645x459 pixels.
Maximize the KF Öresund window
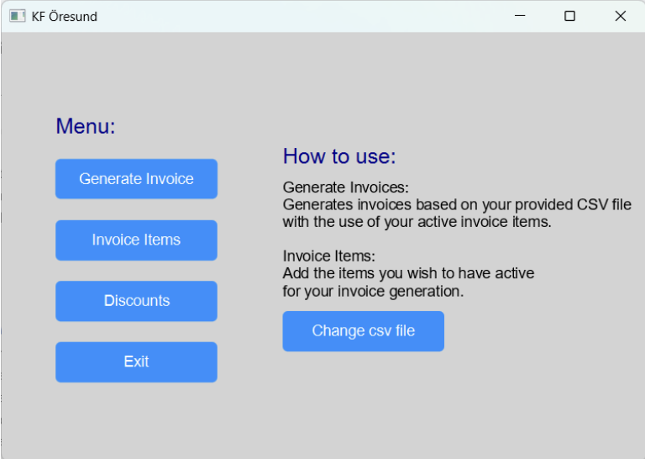[x=569, y=16]
